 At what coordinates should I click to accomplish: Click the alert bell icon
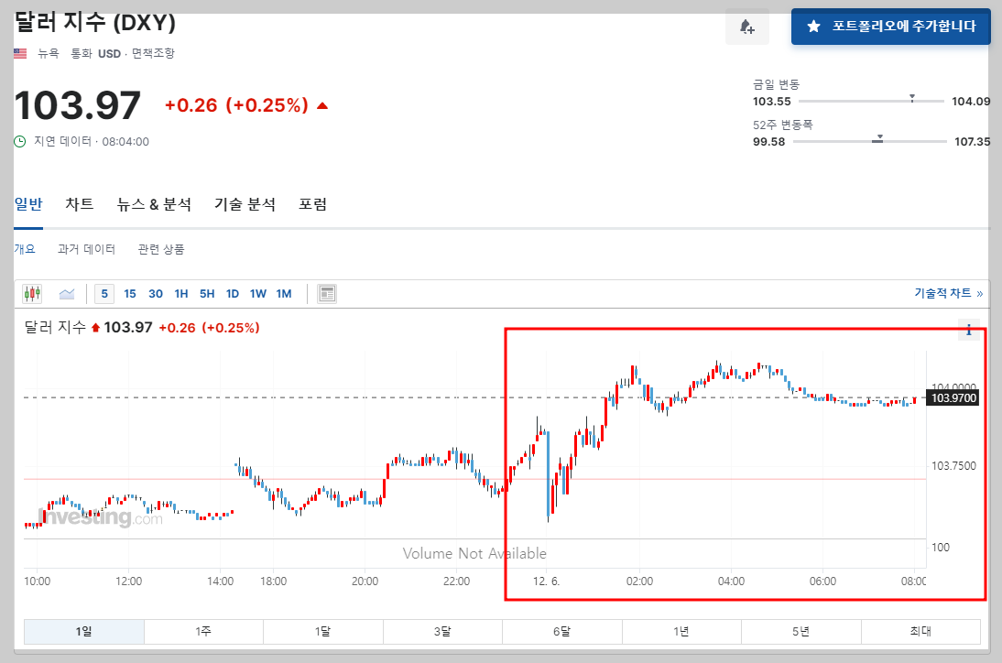pyautogui.click(x=747, y=27)
